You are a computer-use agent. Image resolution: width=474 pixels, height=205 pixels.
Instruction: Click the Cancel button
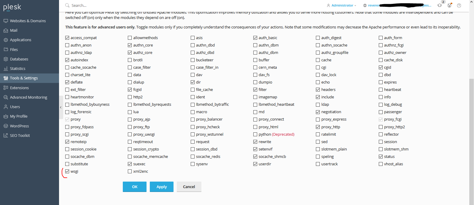[x=189, y=187]
